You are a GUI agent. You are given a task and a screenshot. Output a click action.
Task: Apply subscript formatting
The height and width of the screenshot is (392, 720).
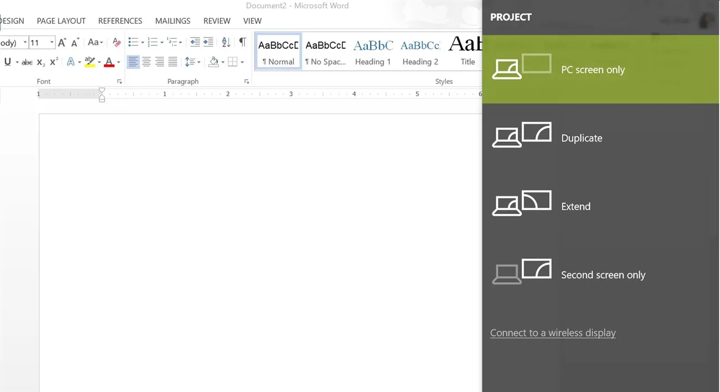click(41, 63)
